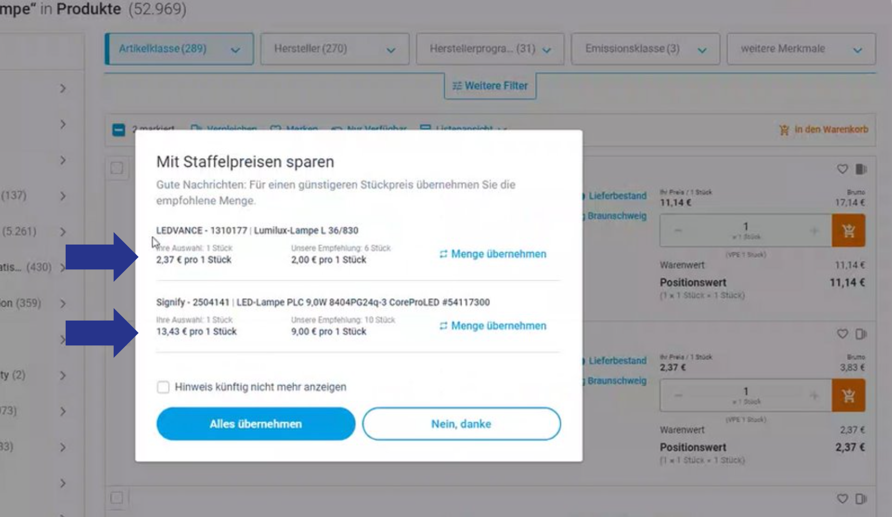Click the filter icon in Weitere Filter
This screenshot has width=892, height=517.
tap(457, 86)
